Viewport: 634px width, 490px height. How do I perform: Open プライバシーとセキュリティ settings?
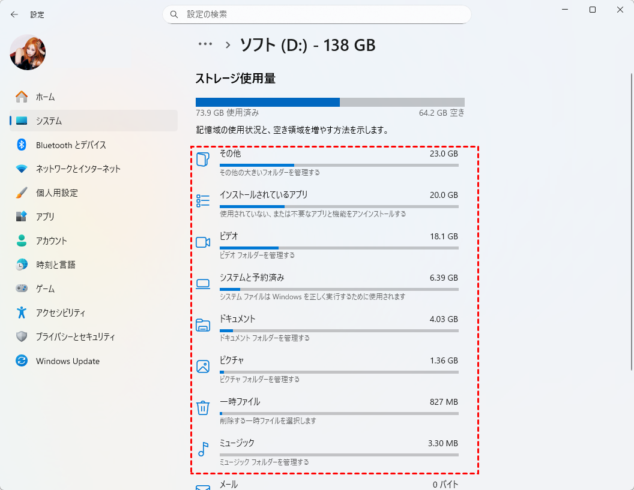pos(75,337)
